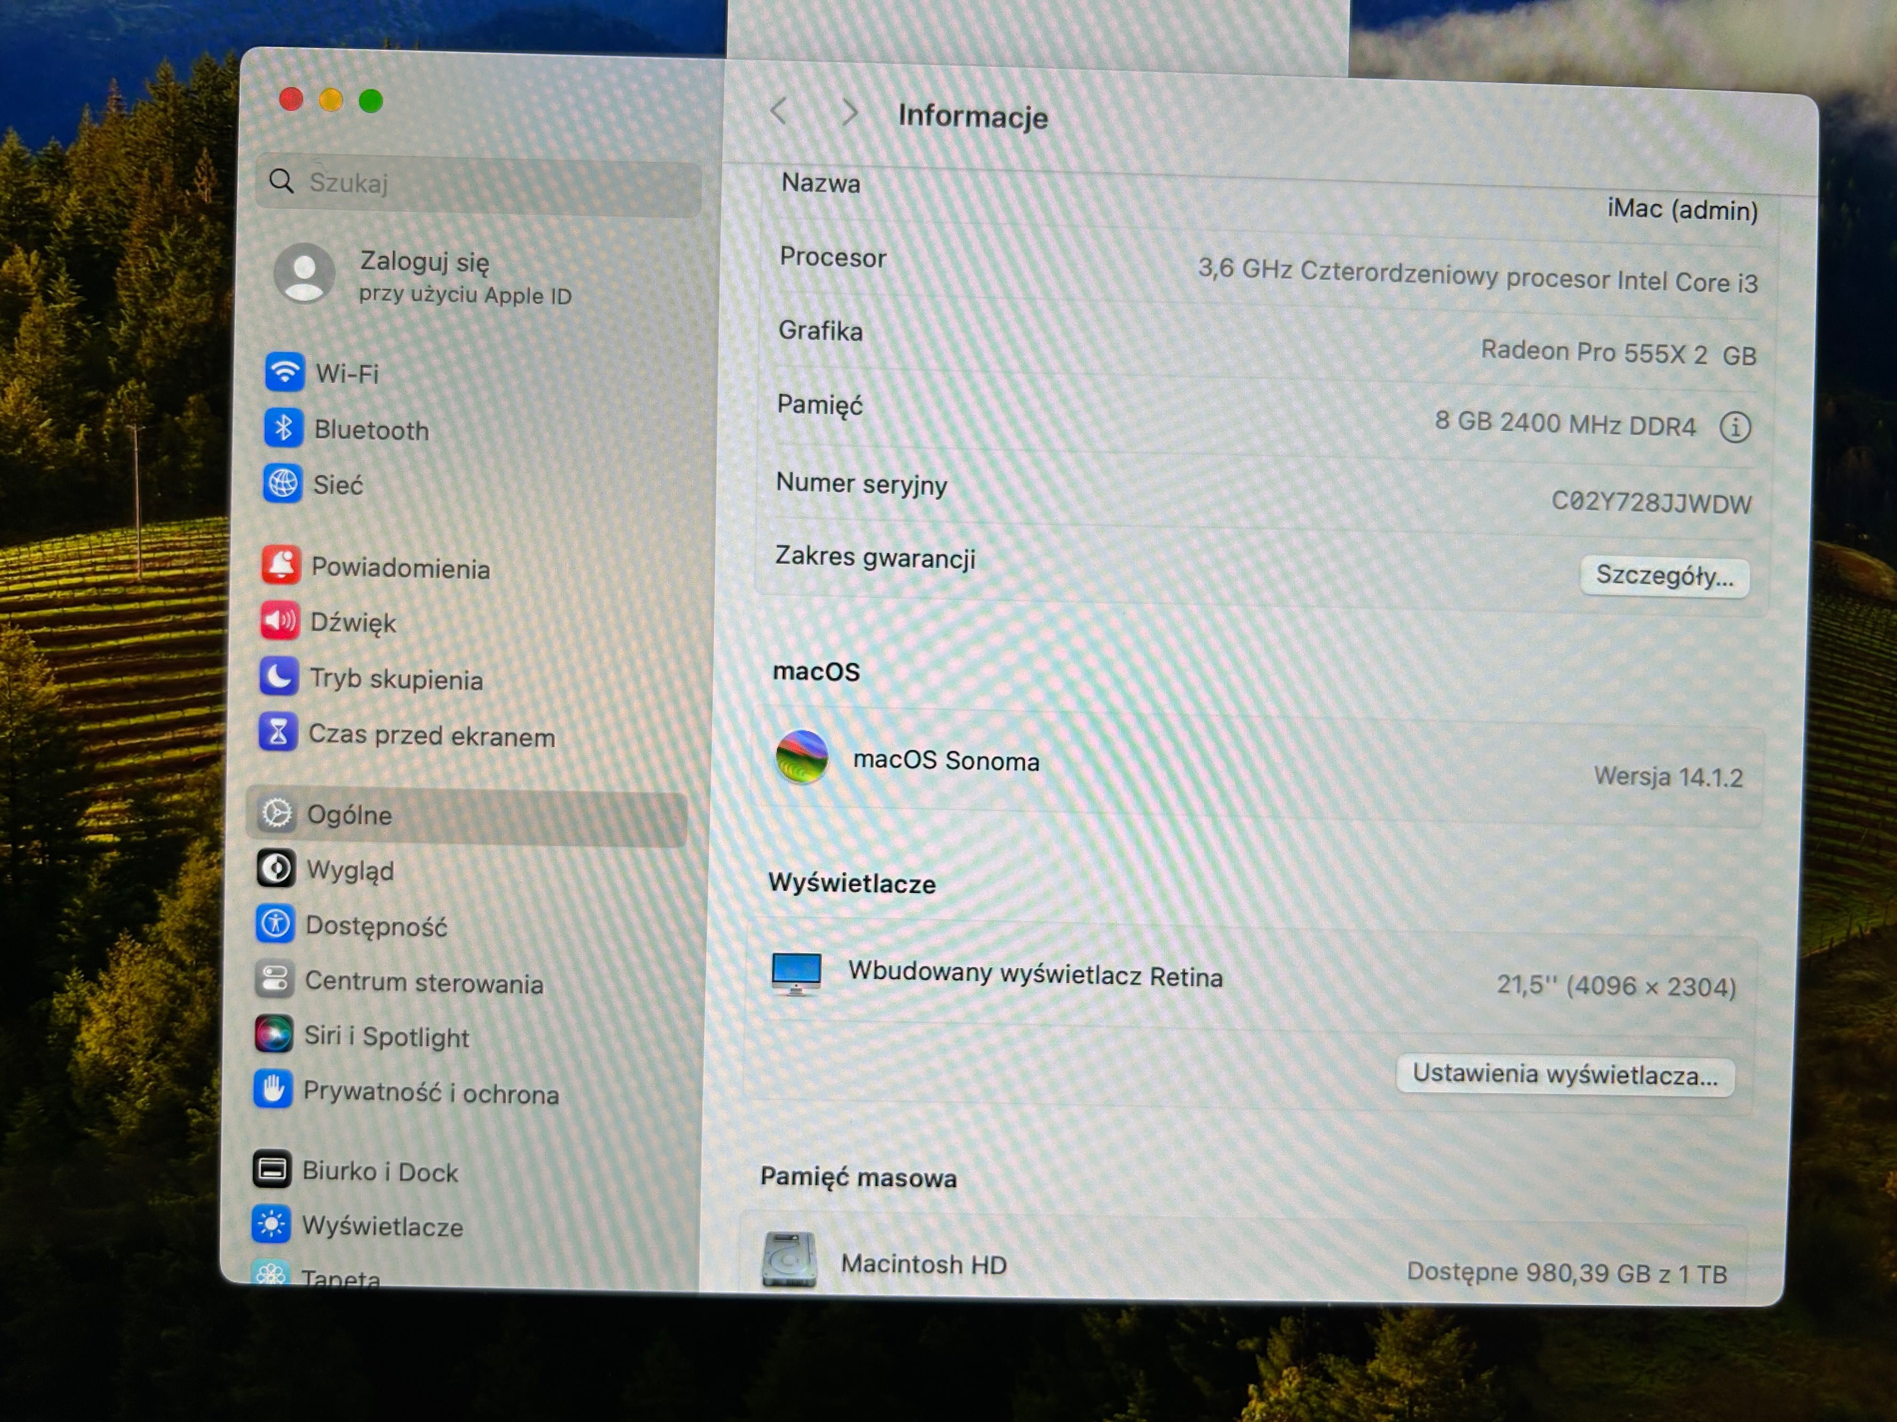Click the Sieć globe icon
This screenshot has width=1897, height=1422.
282,484
